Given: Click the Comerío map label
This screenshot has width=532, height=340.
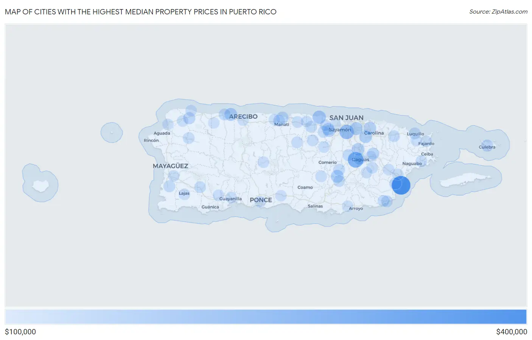Looking at the screenshot, I should 327,163.
